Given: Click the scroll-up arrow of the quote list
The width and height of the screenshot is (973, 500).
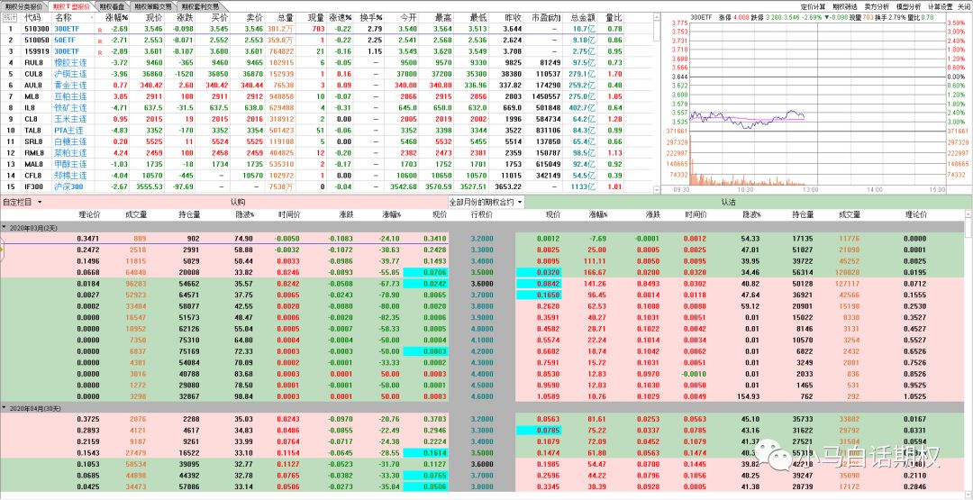Looking at the screenshot, I should click(x=654, y=16).
